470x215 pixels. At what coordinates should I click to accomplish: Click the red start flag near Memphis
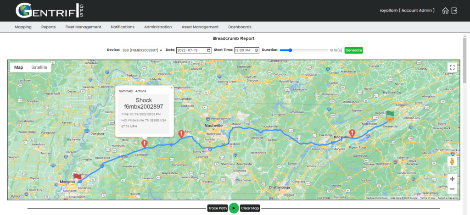77,176
